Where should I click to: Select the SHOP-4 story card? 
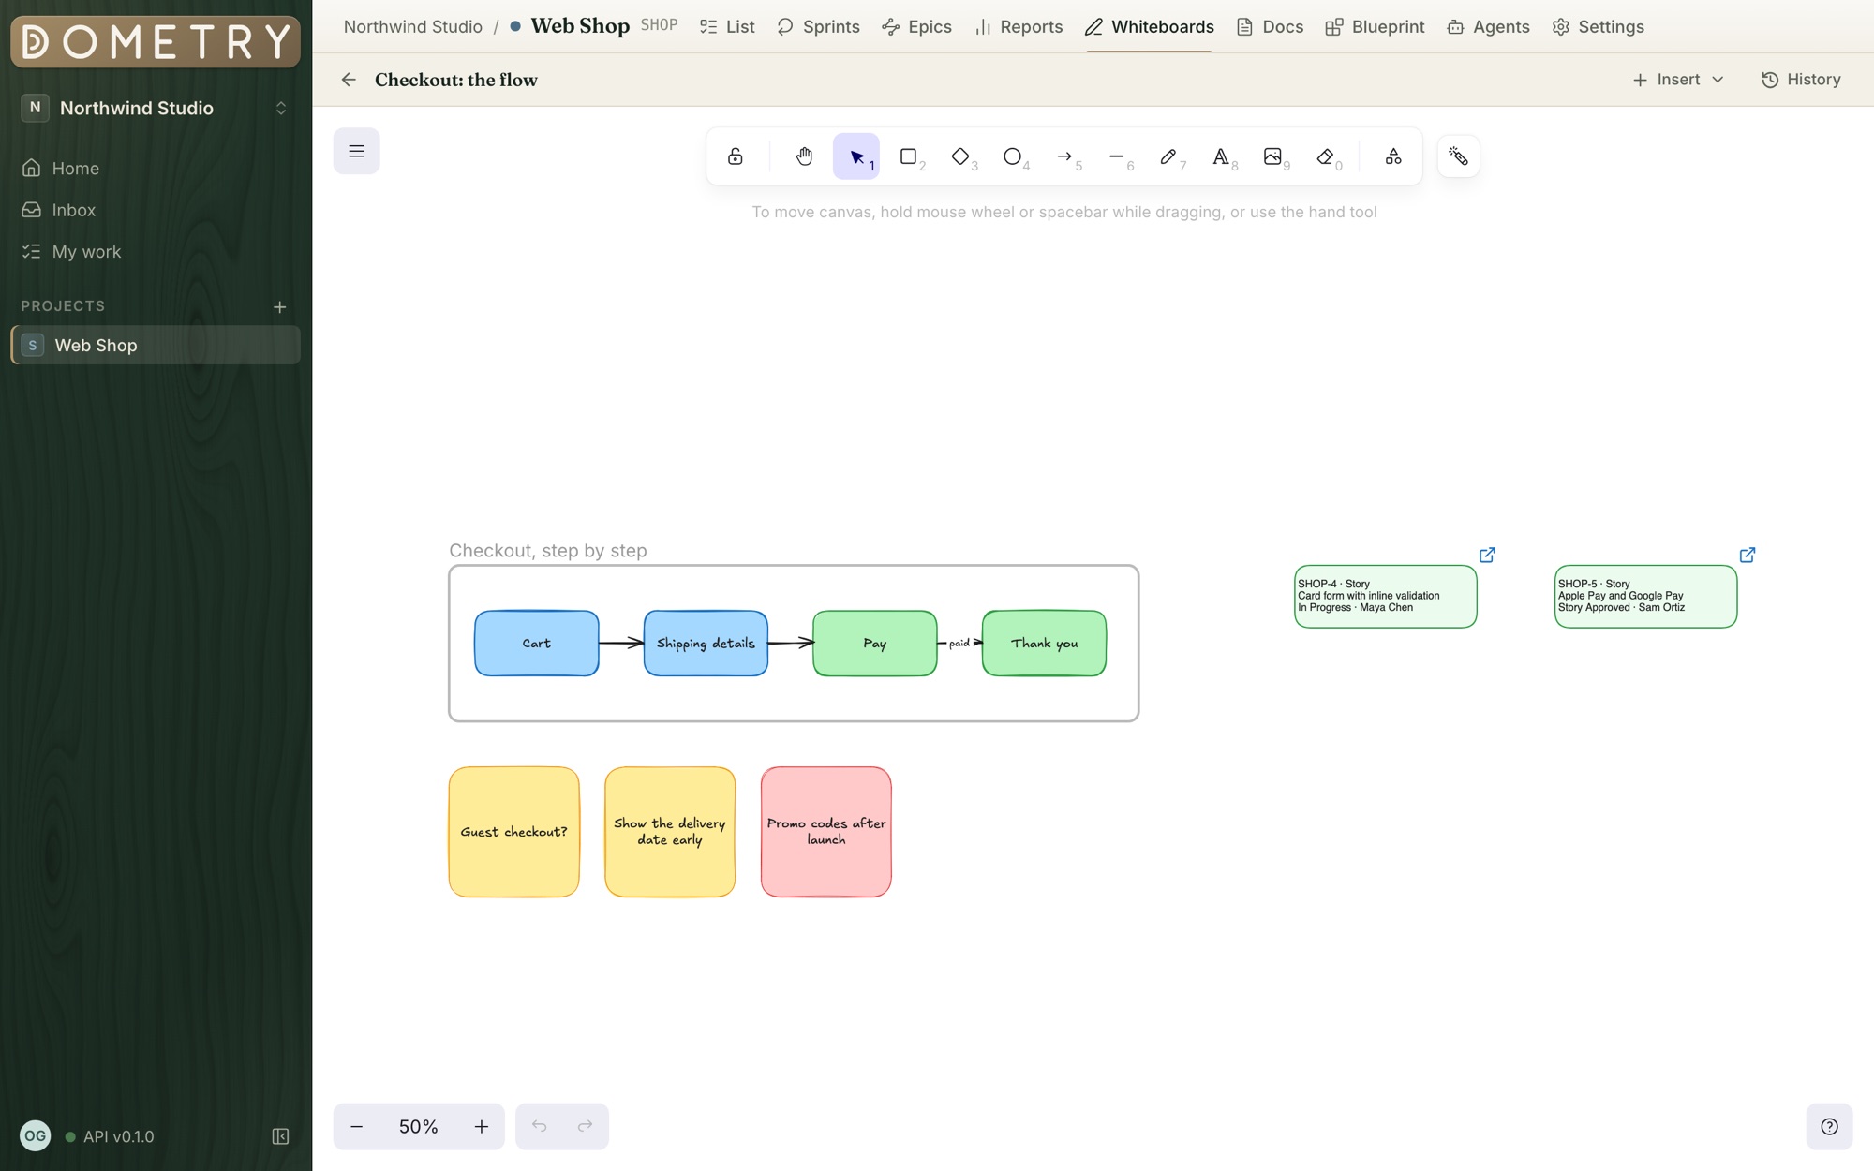[x=1385, y=596]
